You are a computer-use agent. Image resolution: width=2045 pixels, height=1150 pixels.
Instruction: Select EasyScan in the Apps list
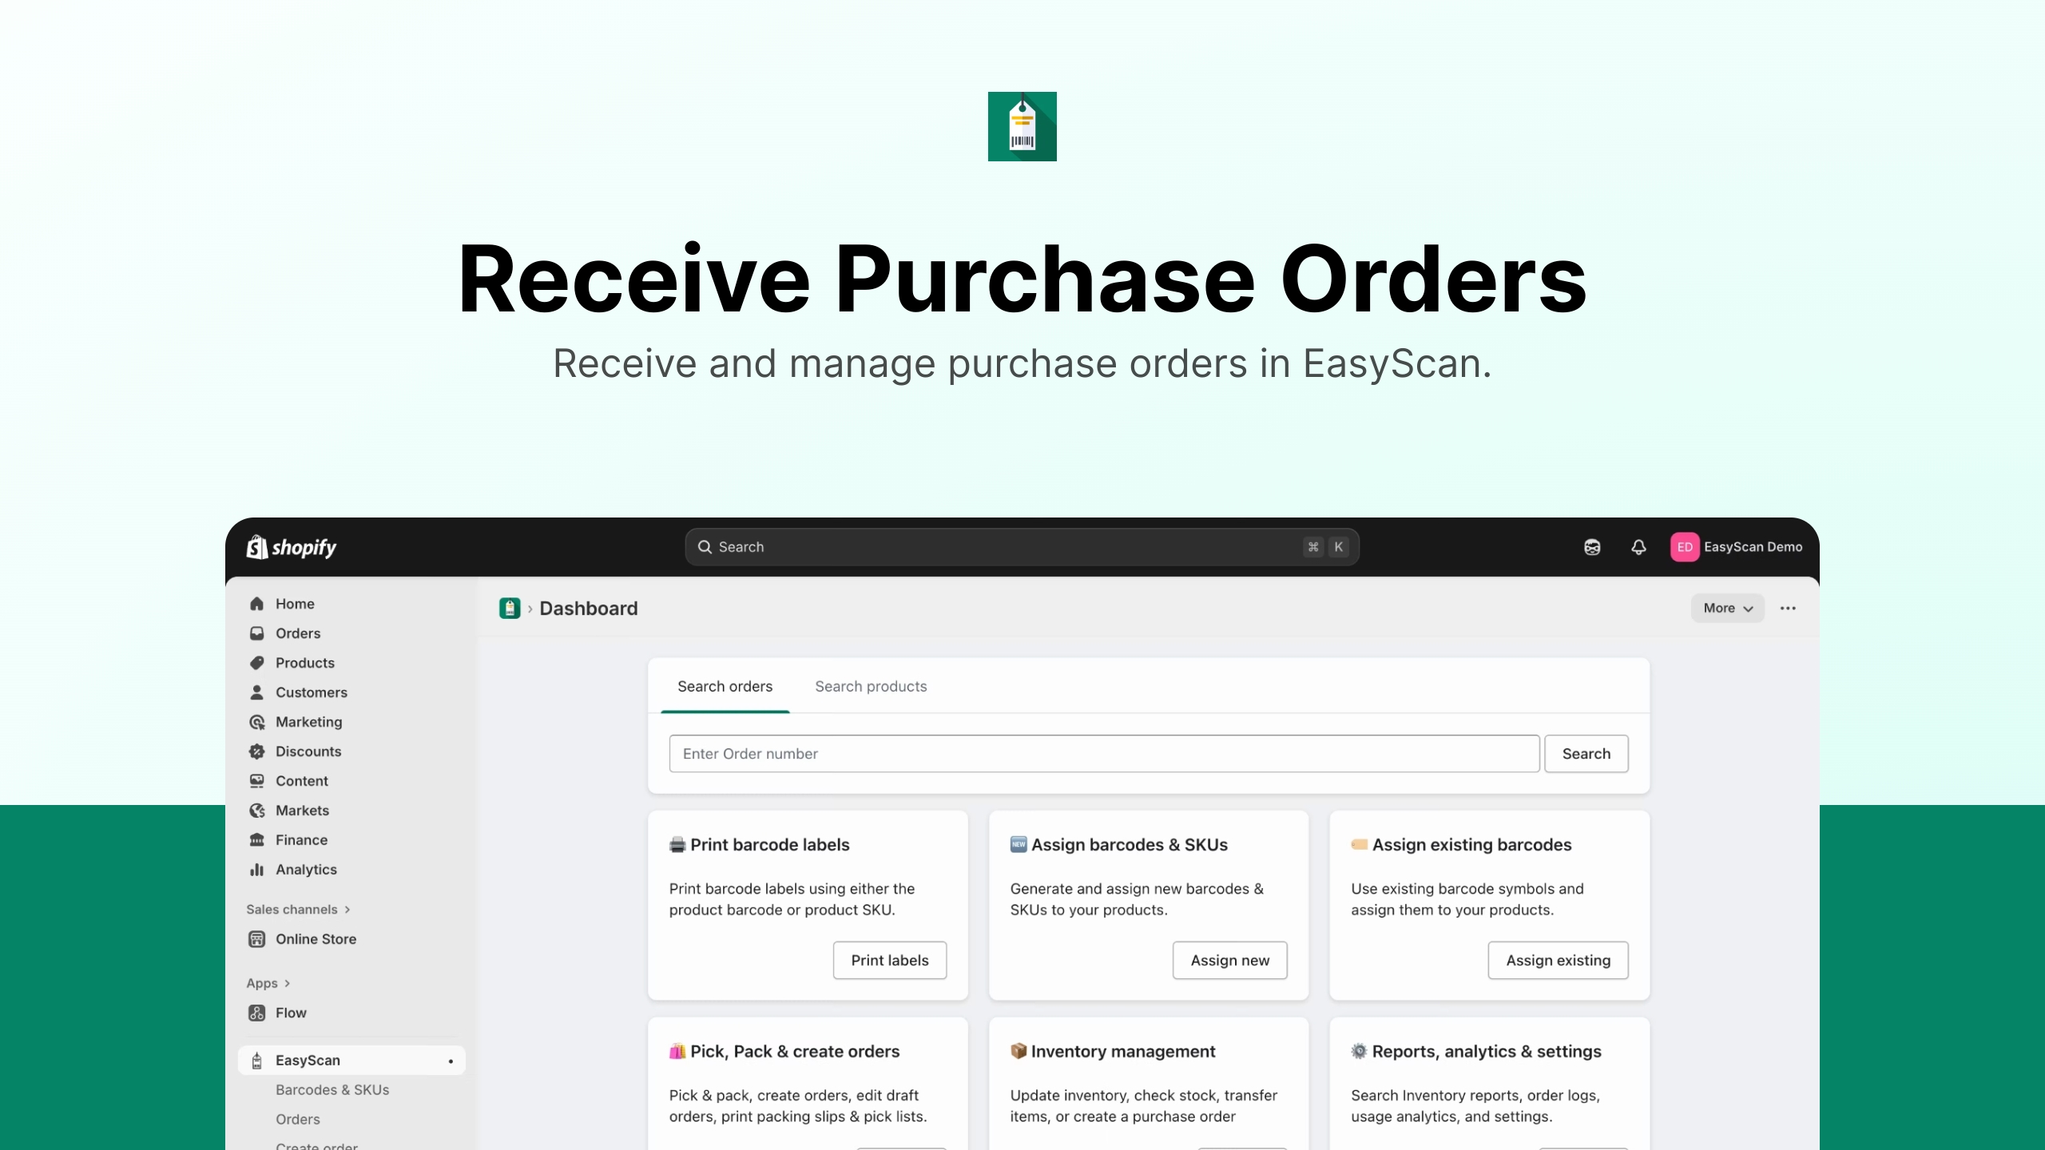[x=351, y=1061]
